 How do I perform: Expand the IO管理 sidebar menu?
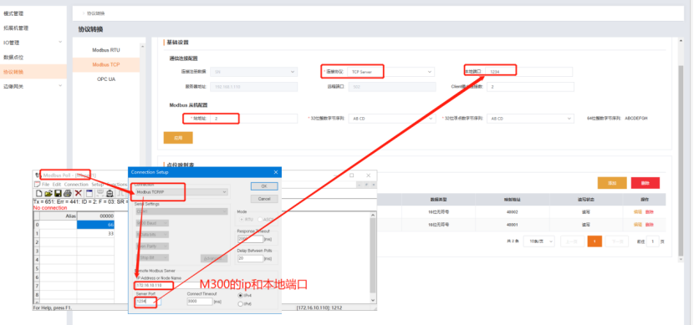click(x=33, y=43)
